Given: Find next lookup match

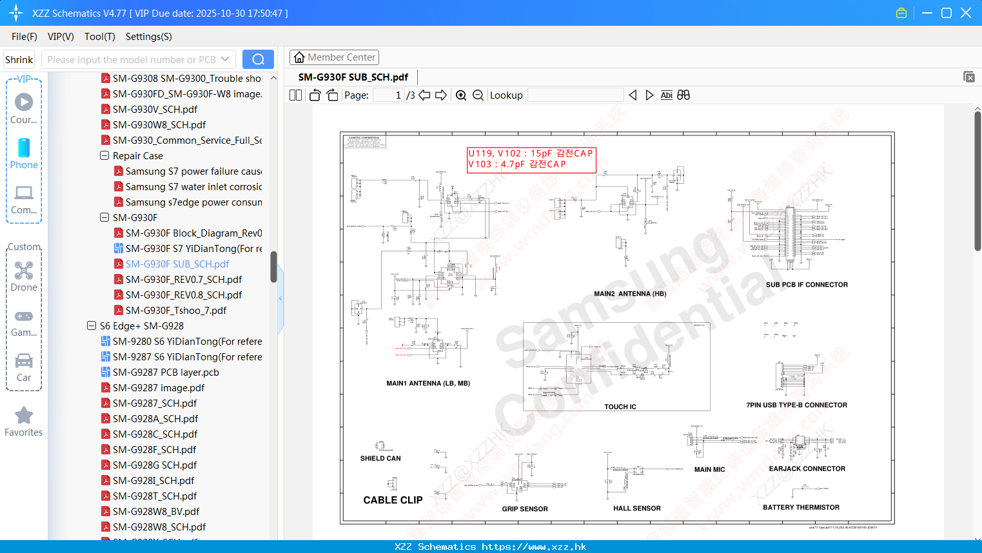Looking at the screenshot, I should 649,95.
